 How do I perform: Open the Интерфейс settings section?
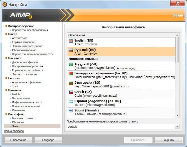click(16, 114)
